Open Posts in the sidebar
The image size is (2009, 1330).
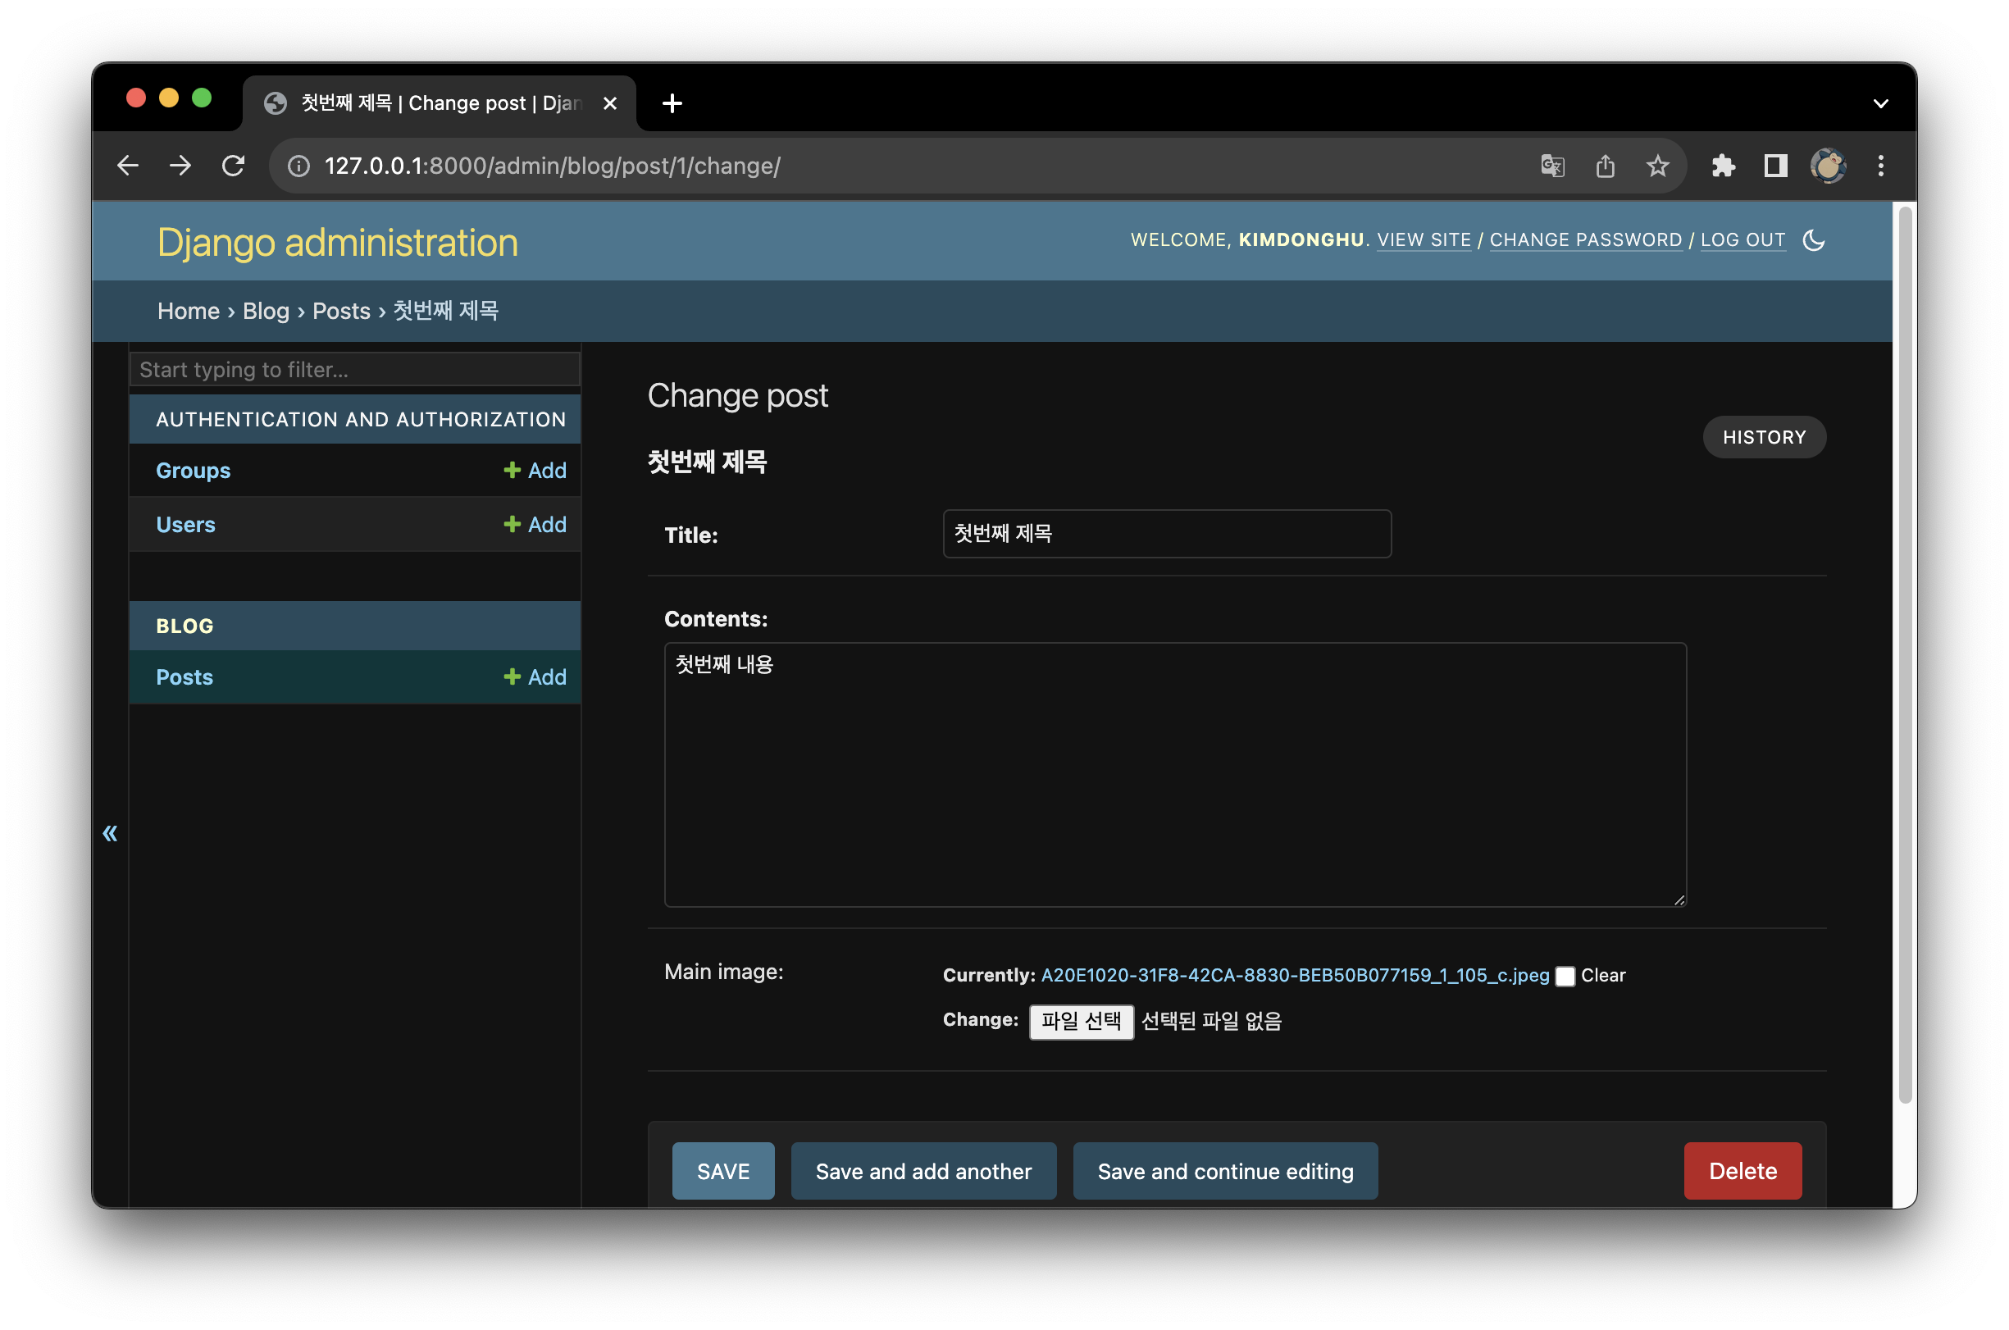click(x=184, y=676)
